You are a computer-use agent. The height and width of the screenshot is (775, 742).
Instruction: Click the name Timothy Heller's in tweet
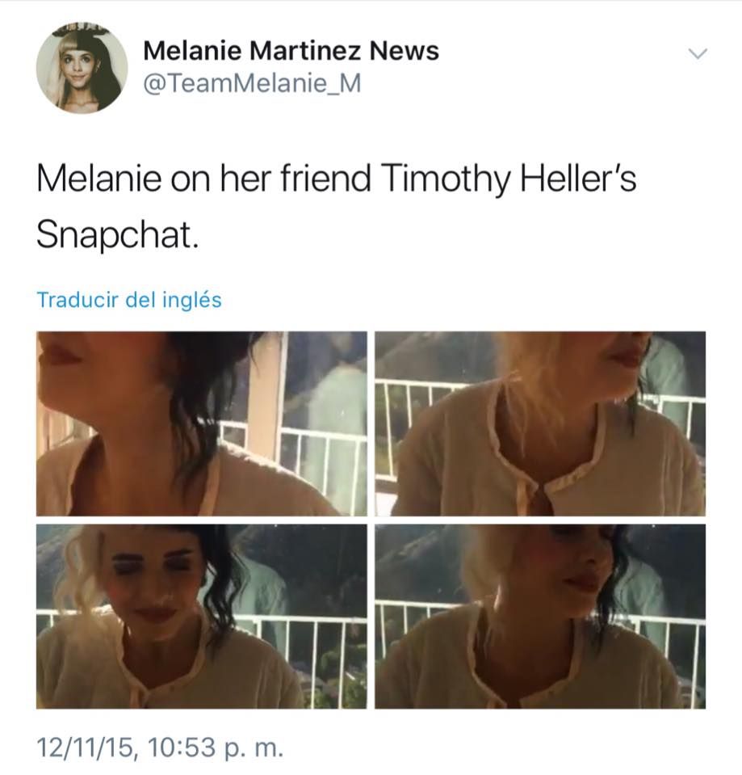click(x=509, y=179)
